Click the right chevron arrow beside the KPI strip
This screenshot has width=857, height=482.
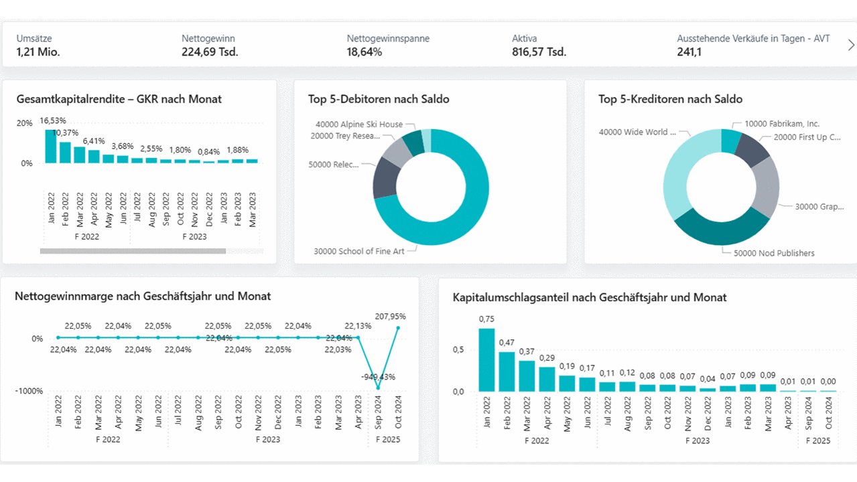pos(851,45)
